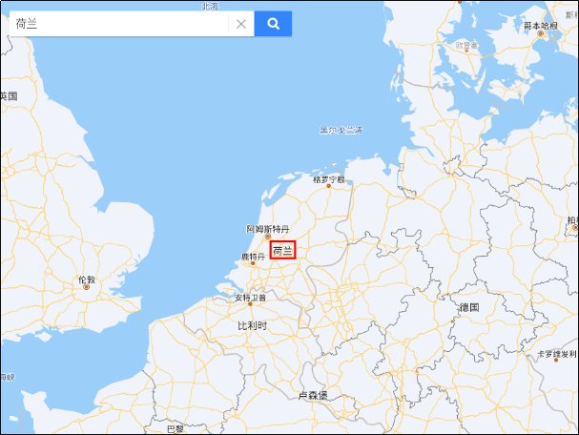Screen dimensions: 579x435
Task: Click the 欧登塞 city label in Denmark
Action: pos(466,46)
